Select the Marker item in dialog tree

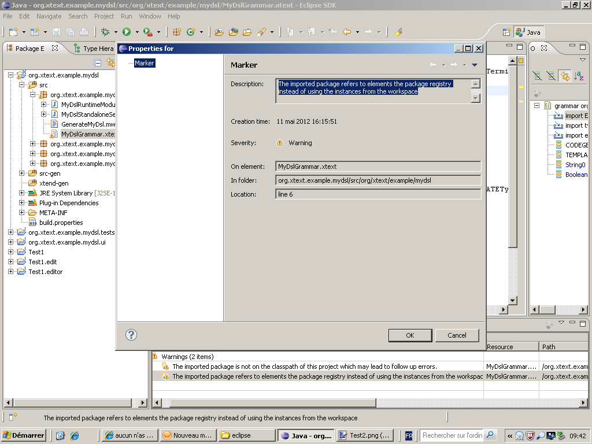[144, 63]
